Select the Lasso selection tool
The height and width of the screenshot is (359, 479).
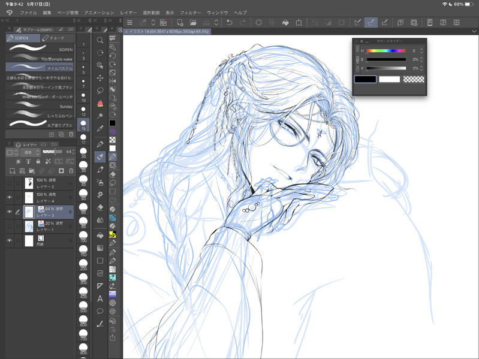(100, 90)
